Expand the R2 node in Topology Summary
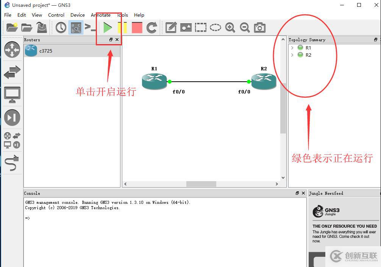This screenshot has width=381, height=267. click(292, 55)
